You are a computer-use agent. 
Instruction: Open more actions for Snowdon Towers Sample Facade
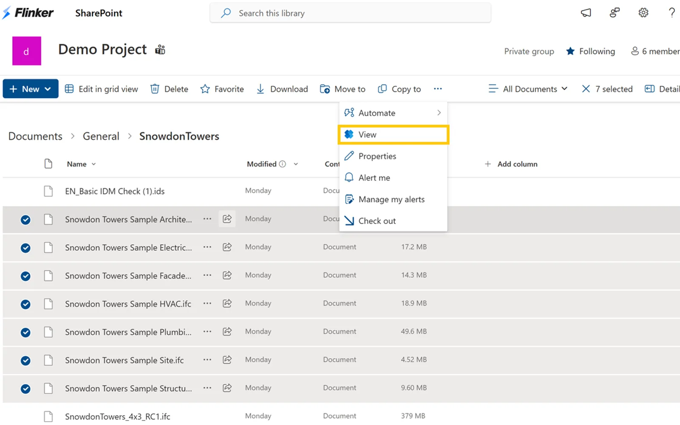[207, 275]
